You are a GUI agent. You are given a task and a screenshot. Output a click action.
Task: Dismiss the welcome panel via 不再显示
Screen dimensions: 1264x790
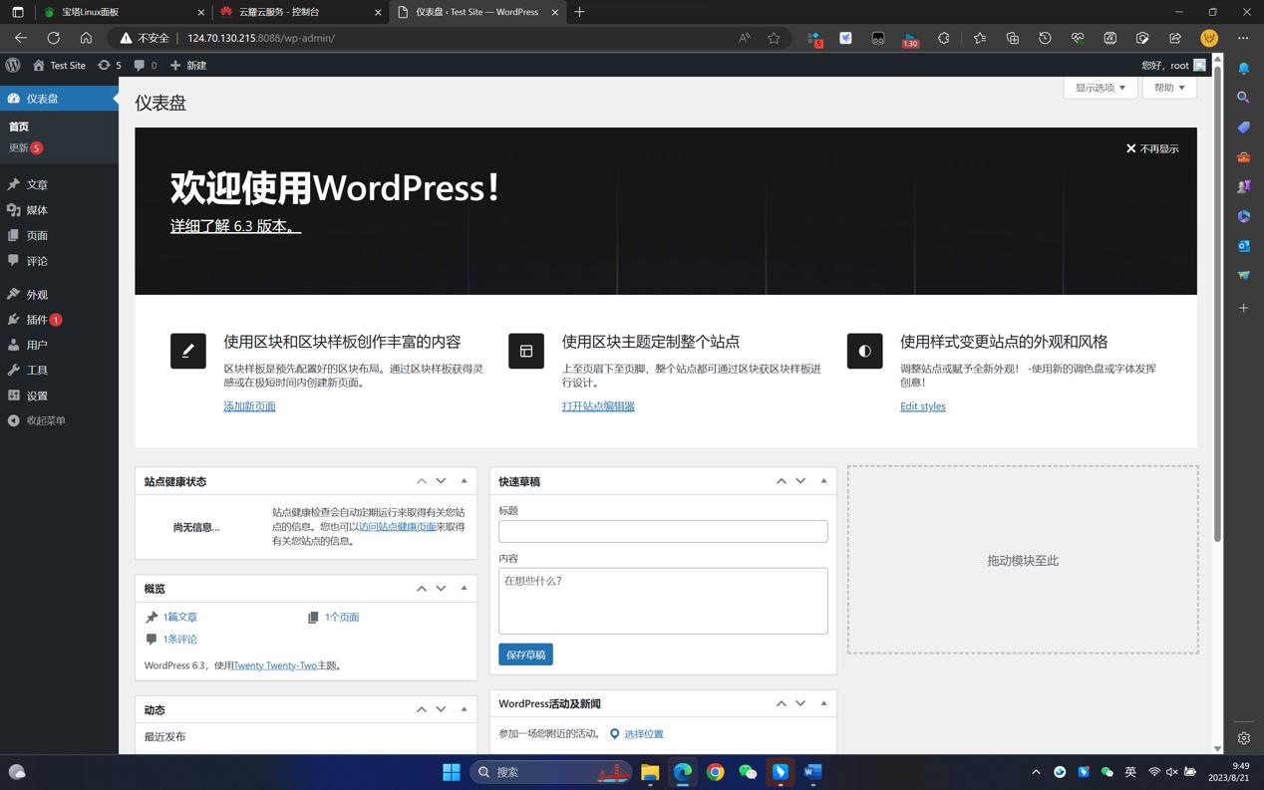pos(1152,147)
